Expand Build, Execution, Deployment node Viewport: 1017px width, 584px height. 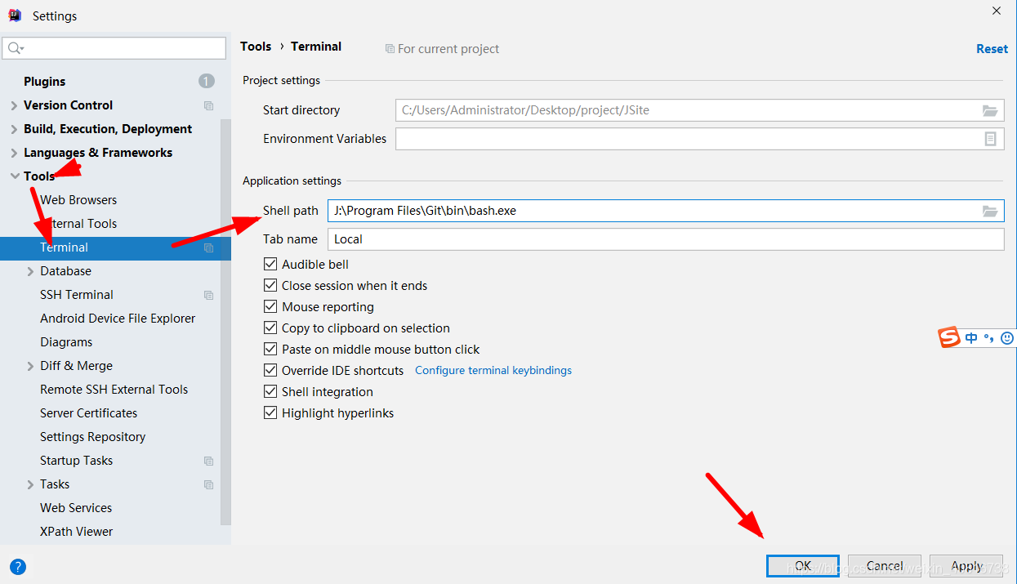[14, 129]
